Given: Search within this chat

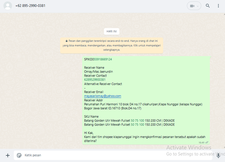Looking at the screenshot, I should coord(207,6).
